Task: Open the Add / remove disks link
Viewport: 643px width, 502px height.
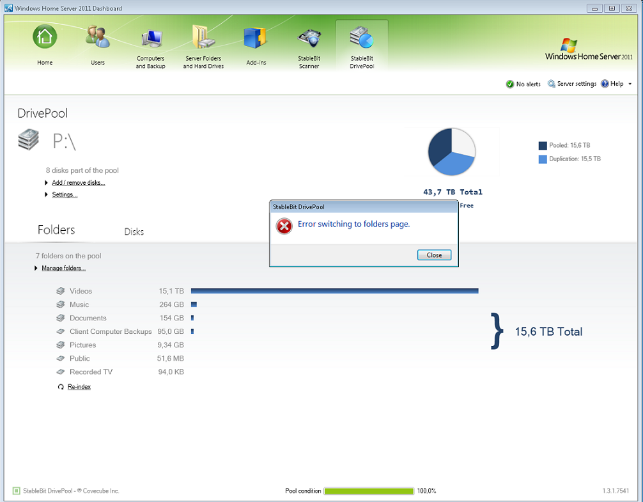Action: click(79, 182)
